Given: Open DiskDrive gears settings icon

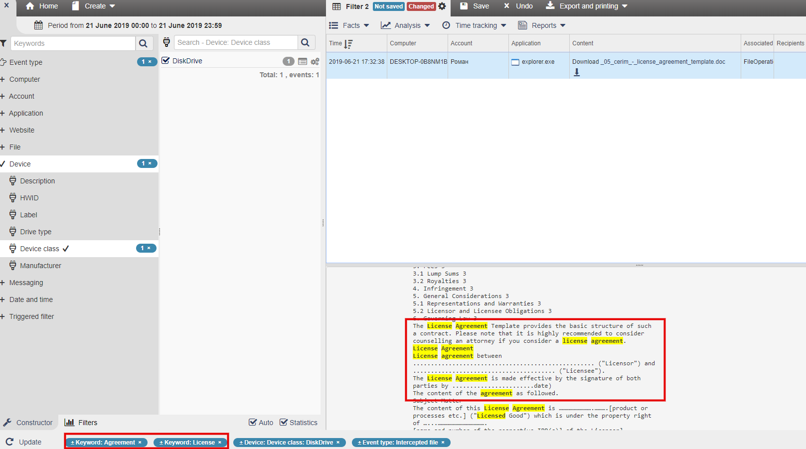Looking at the screenshot, I should (x=315, y=61).
